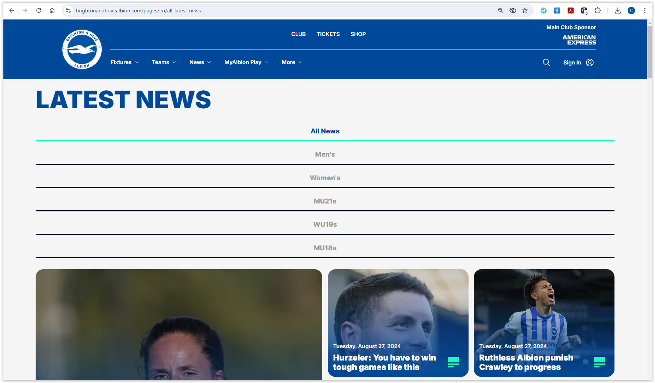655x383 pixels.
Task: Expand the Fixtures dropdown menu
Action: pyautogui.click(x=125, y=62)
